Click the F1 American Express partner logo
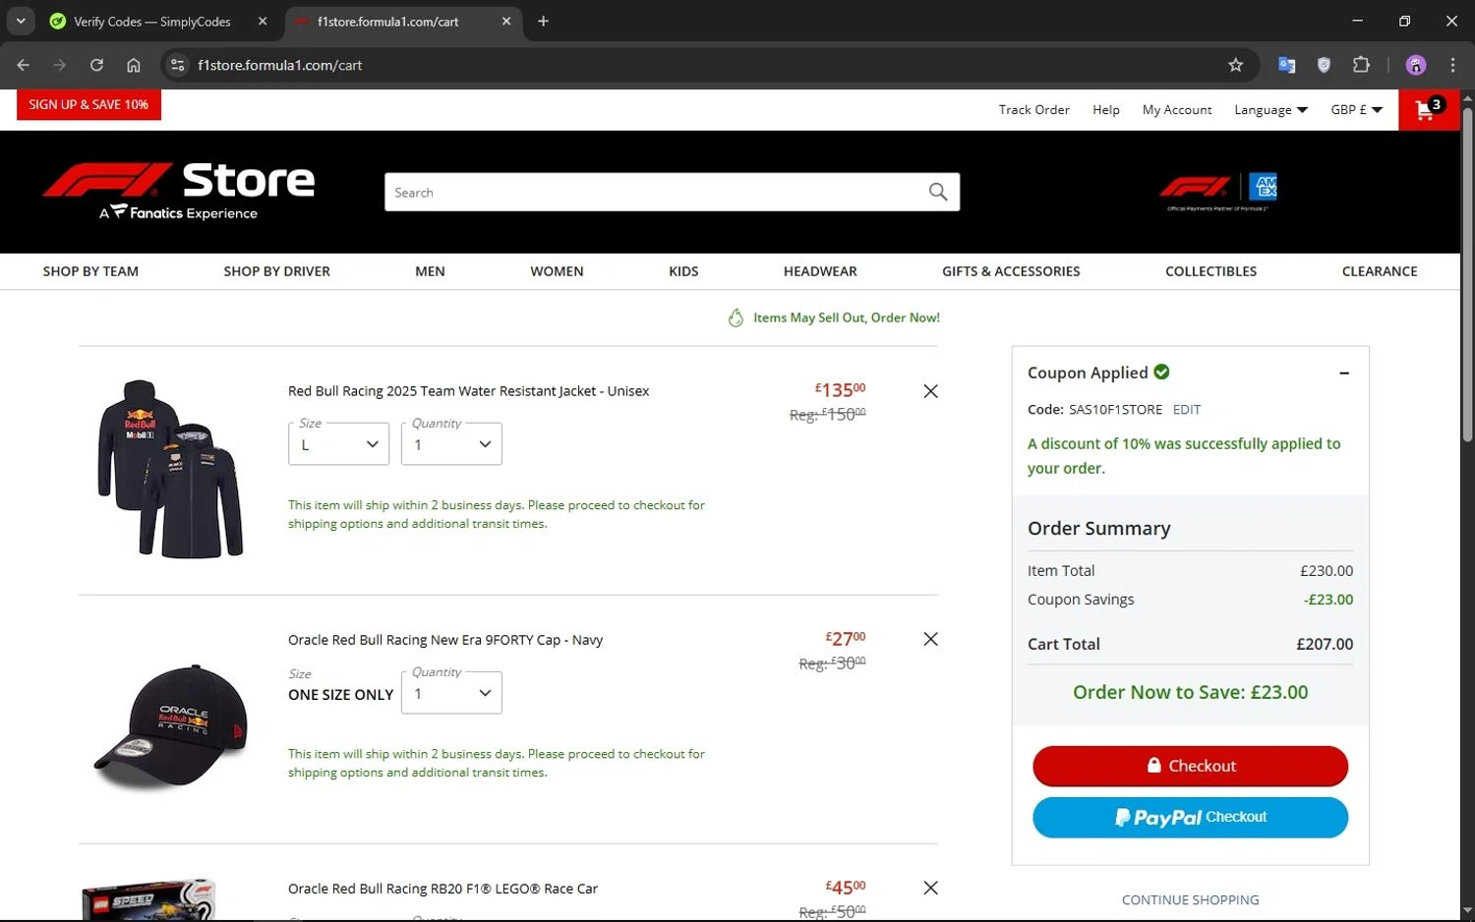The height and width of the screenshot is (922, 1475). click(1218, 191)
